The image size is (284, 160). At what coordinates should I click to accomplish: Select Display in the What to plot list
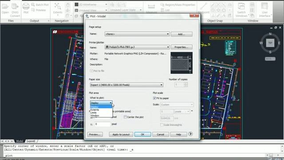click(x=101, y=107)
